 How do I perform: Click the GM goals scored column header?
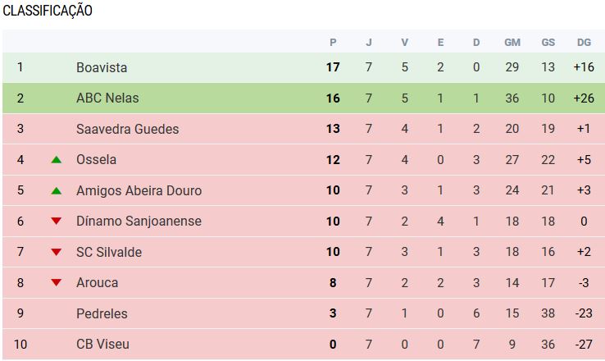(x=512, y=42)
